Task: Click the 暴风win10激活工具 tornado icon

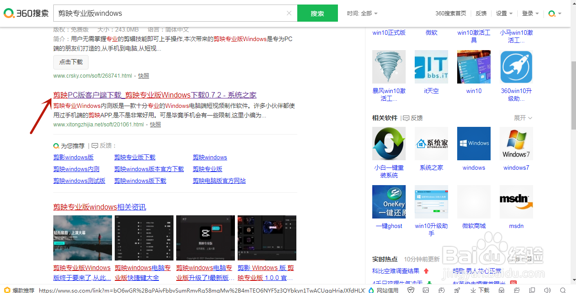Action: click(389, 67)
